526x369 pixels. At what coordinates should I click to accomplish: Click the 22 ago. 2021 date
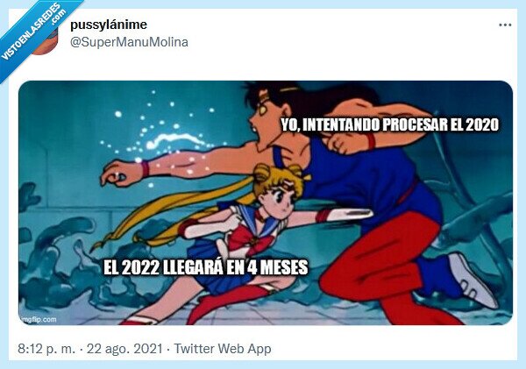124,349
